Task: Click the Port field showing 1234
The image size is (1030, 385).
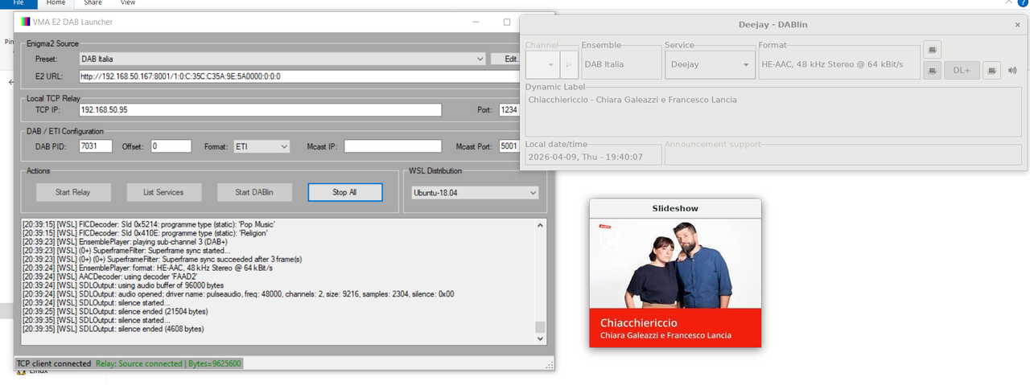Action: click(510, 110)
